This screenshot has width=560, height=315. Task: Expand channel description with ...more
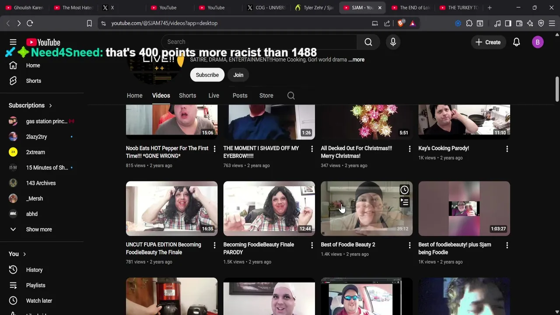pos(357,59)
